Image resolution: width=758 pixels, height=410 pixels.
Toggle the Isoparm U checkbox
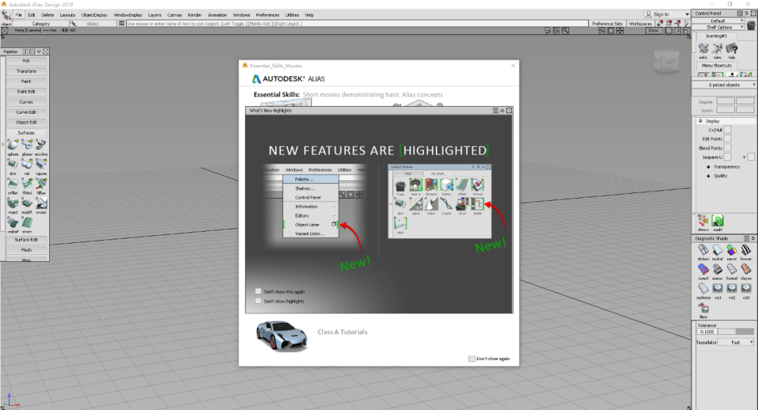point(728,157)
